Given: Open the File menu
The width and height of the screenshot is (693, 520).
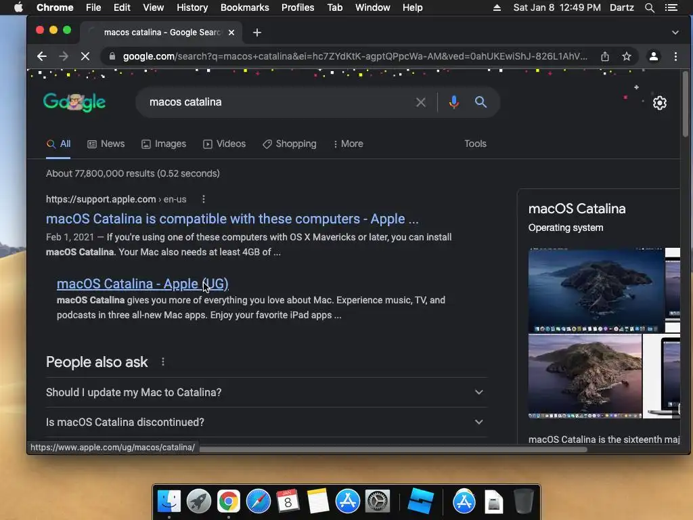Looking at the screenshot, I should click(x=93, y=7).
